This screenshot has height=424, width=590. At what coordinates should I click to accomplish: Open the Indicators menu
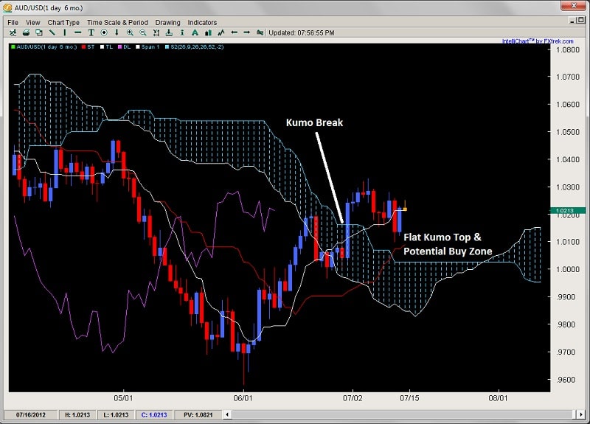click(x=202, y=23)
